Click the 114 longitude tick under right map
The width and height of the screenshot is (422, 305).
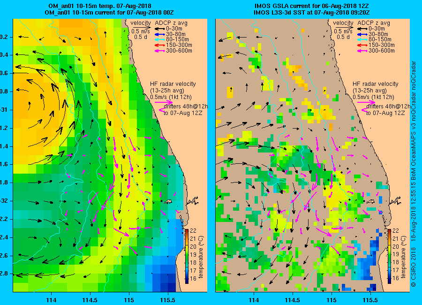coord(254,300)
